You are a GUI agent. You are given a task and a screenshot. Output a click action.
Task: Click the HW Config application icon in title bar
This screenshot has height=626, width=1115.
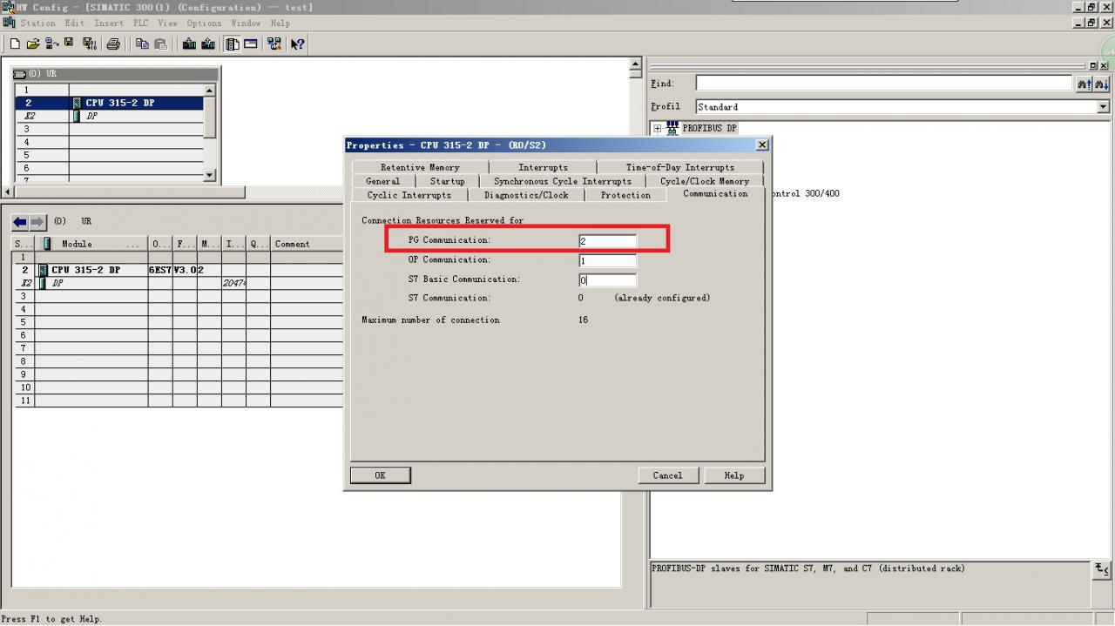coord(8,7)
